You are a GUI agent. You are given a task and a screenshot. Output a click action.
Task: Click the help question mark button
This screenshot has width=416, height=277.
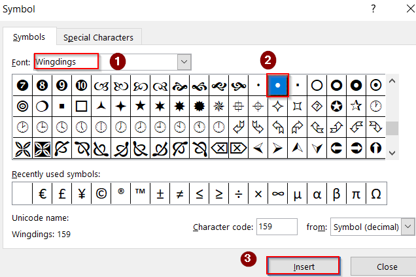coord(373,9)
